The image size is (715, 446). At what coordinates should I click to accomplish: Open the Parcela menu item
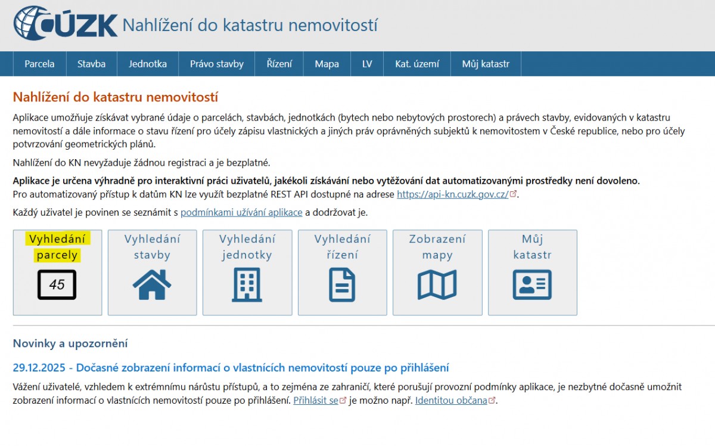(x=39, y=64)
